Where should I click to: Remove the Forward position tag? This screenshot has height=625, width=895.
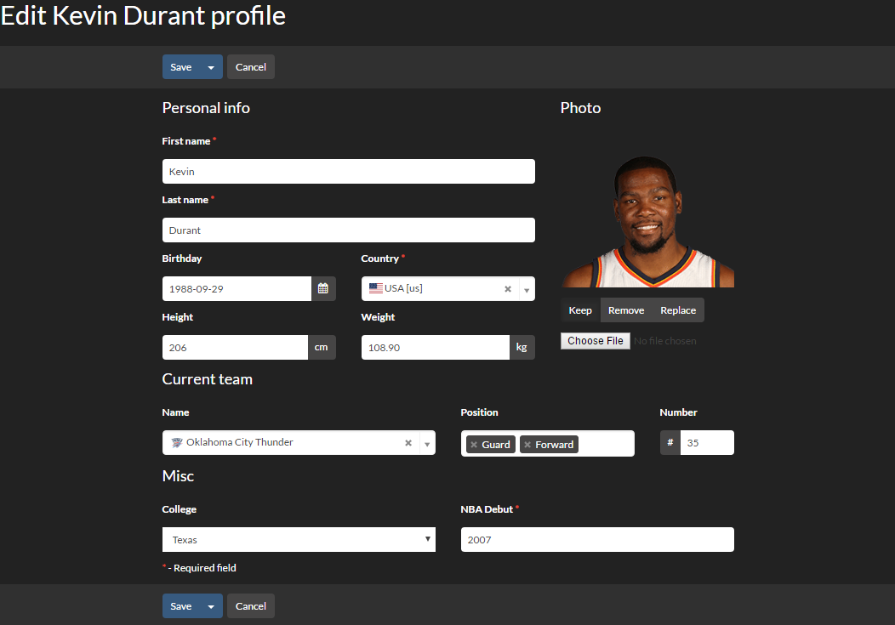pos(527,445)
